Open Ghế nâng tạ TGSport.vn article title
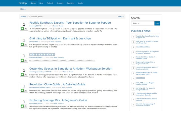This screenshot has width=181, height=113. (x=60, y=38)
